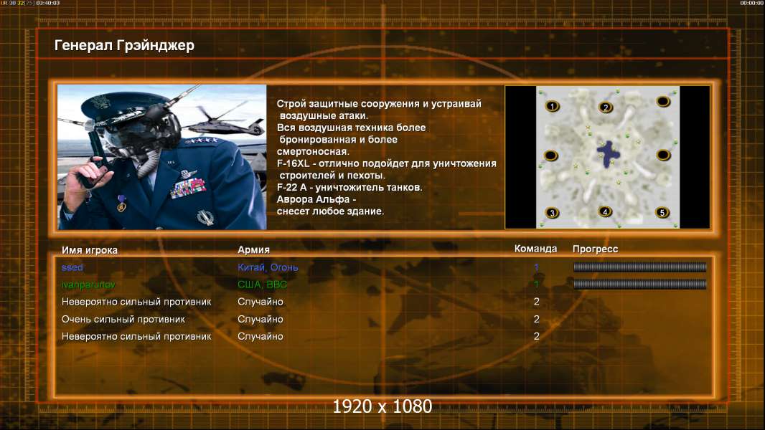
Task: Click the General Granger portrait image
Action: tap(162, 157)
